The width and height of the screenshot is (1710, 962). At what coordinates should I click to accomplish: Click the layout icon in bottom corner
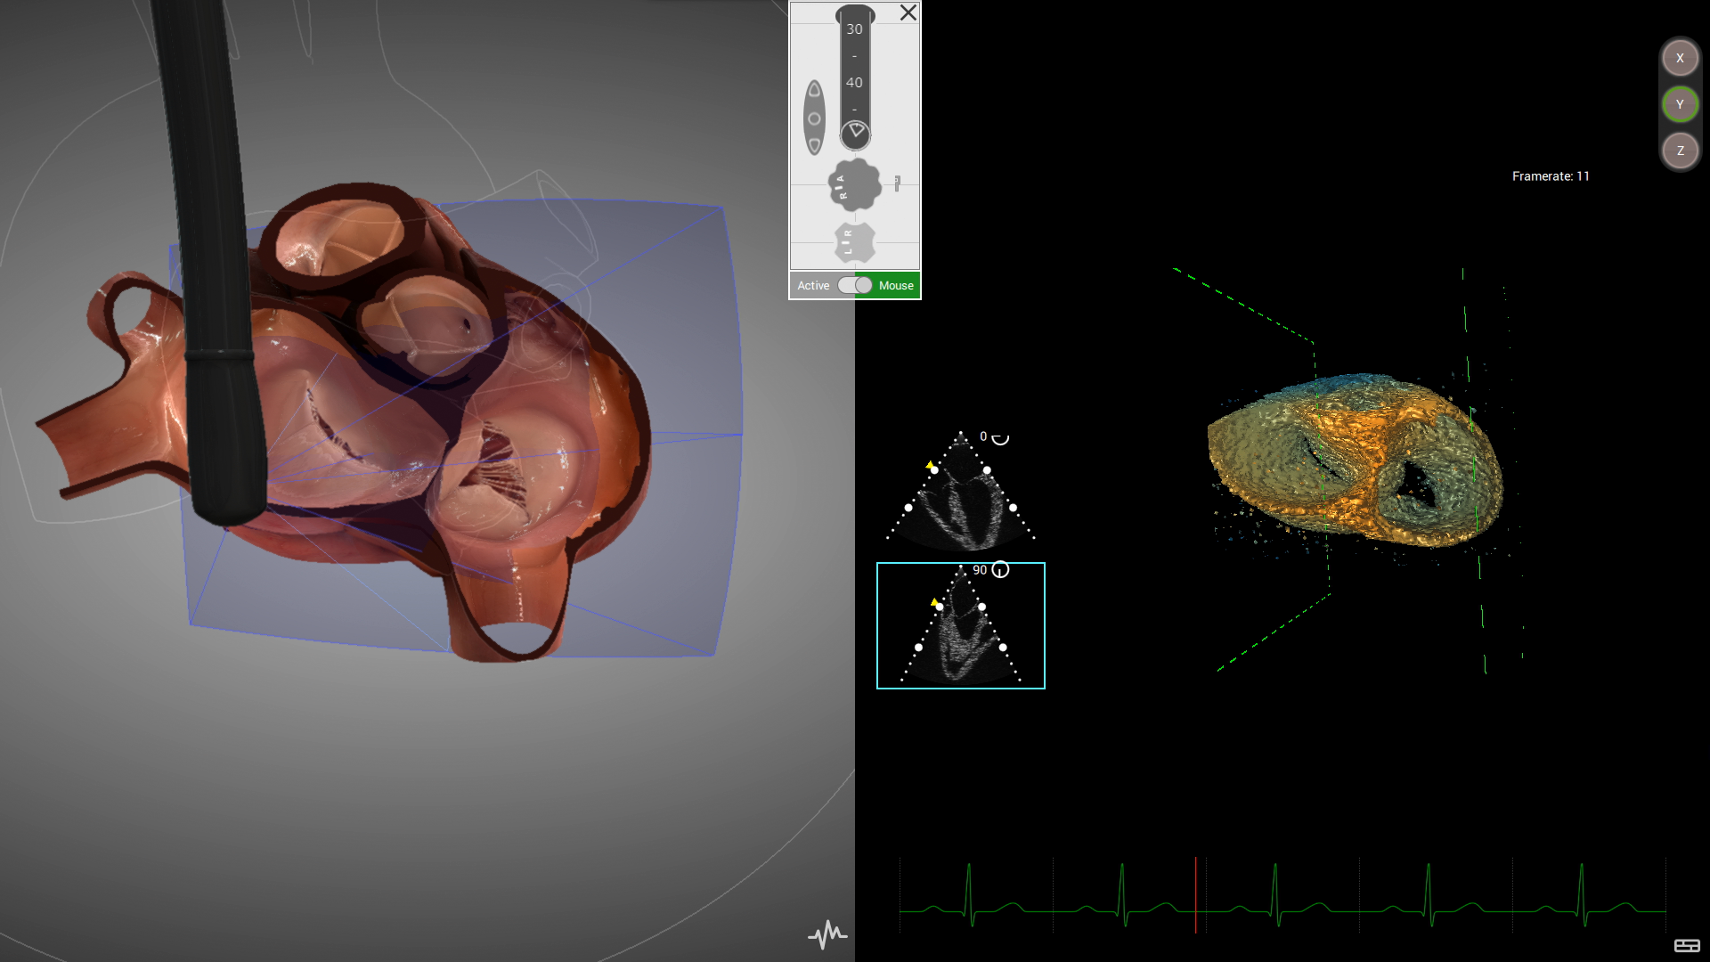click(x=1687, y=946)
